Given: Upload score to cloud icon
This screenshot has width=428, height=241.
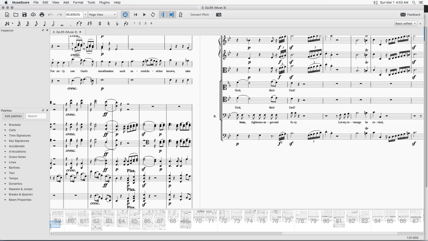Looking at the screenshot, I should click(33, 15).
